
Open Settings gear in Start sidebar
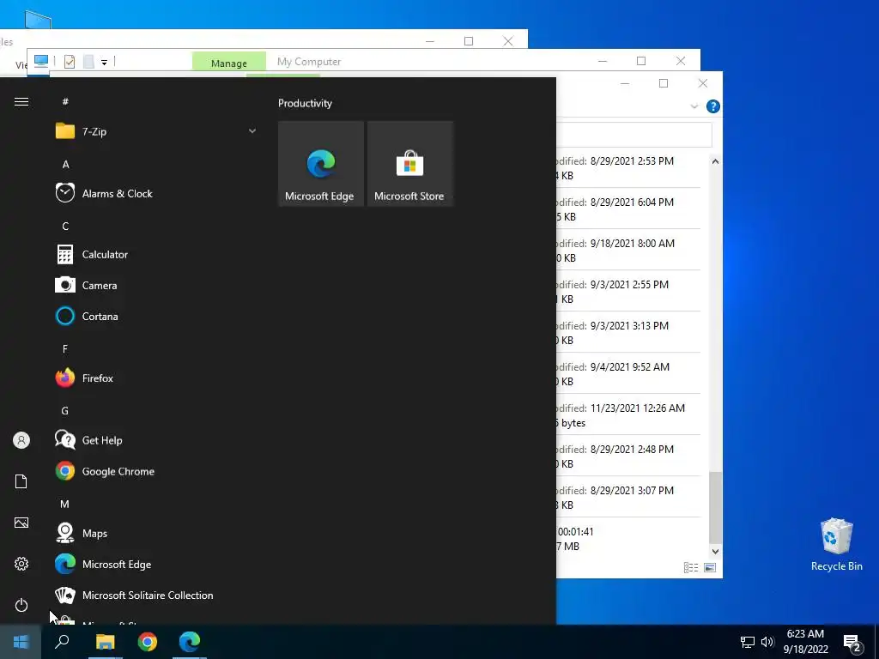click(x=21, y=564)
